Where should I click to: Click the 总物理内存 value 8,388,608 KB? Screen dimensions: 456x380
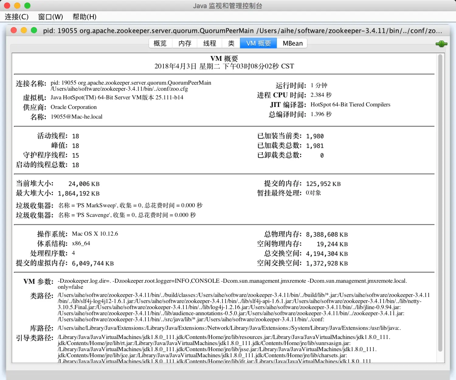(x=327, y=235)
